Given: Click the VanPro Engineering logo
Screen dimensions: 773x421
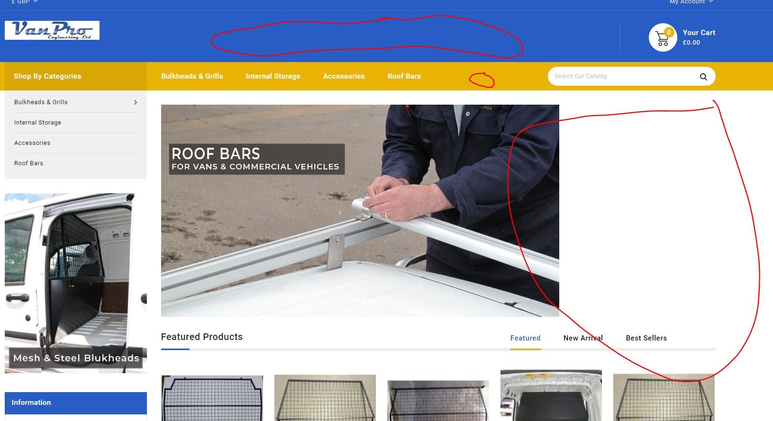Looking at the screenshot, I should (x=52, y=30).
